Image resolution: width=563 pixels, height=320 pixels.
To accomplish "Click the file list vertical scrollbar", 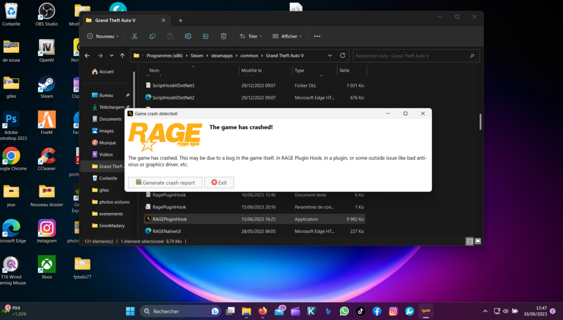I will [x=480, y=121].
